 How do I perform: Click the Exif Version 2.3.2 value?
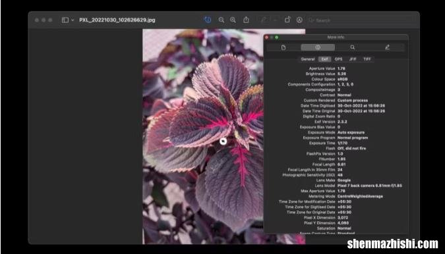coord(342,122)
